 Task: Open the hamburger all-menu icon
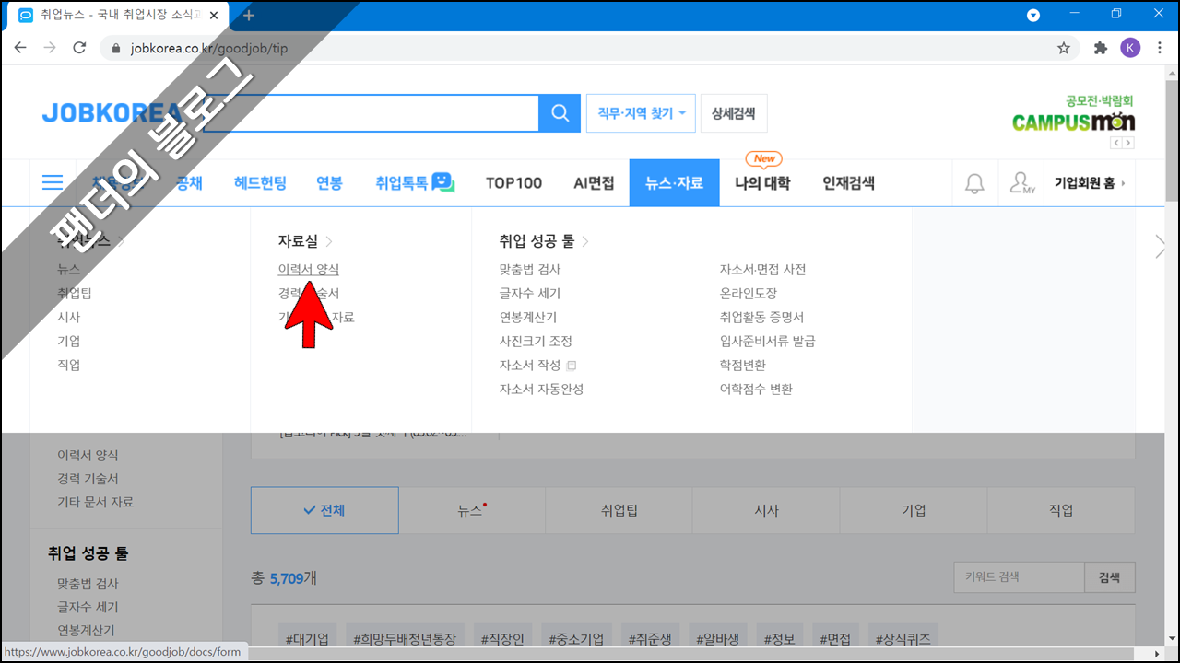tap(53, 182)
